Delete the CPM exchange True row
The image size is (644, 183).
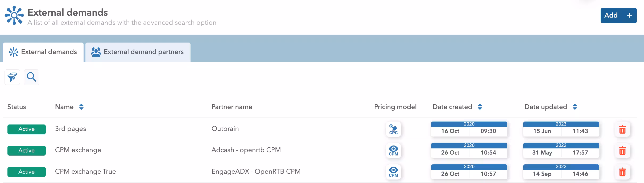(622, 172)
